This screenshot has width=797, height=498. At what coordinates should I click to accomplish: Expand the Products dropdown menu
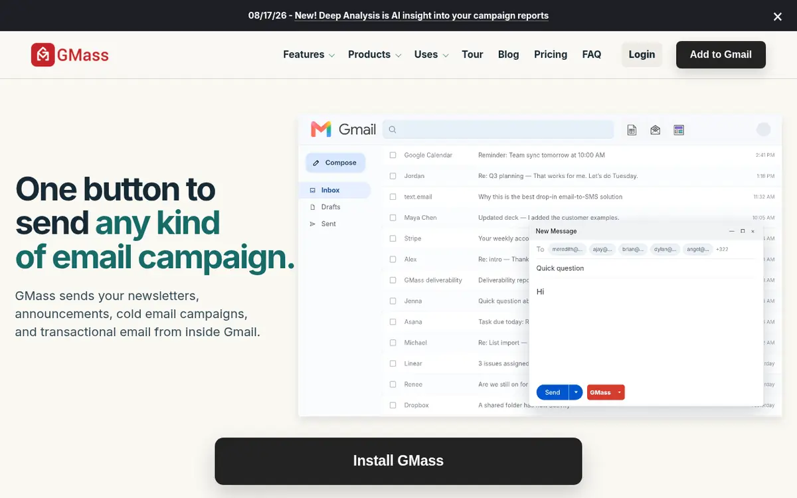375,54
